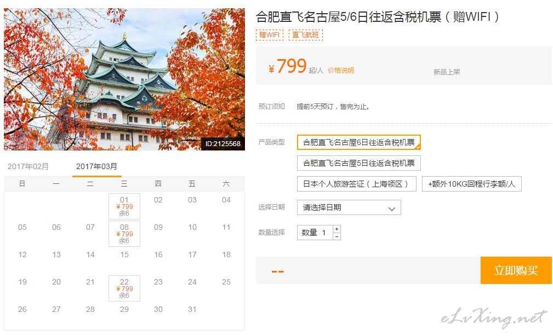Pick March 08 priced ¥799
This screenshot has width=553, height=336.
tap(124, 234)
